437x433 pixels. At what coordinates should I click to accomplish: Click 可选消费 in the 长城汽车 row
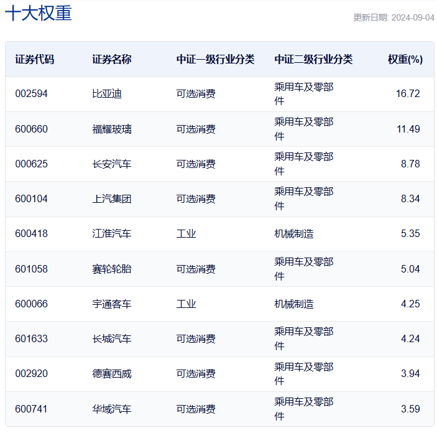coord(196,339)
